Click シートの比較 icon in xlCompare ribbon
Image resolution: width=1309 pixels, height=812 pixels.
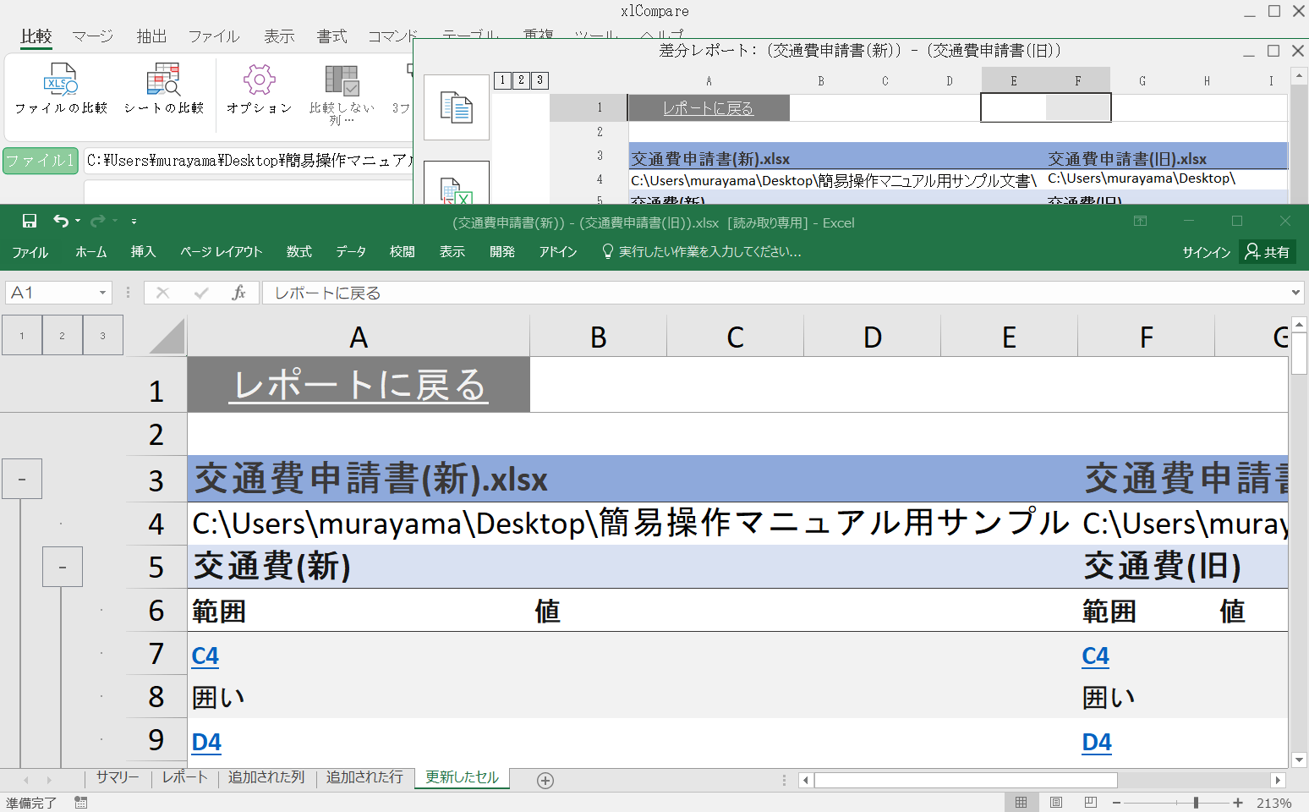(x=163, y=79)
